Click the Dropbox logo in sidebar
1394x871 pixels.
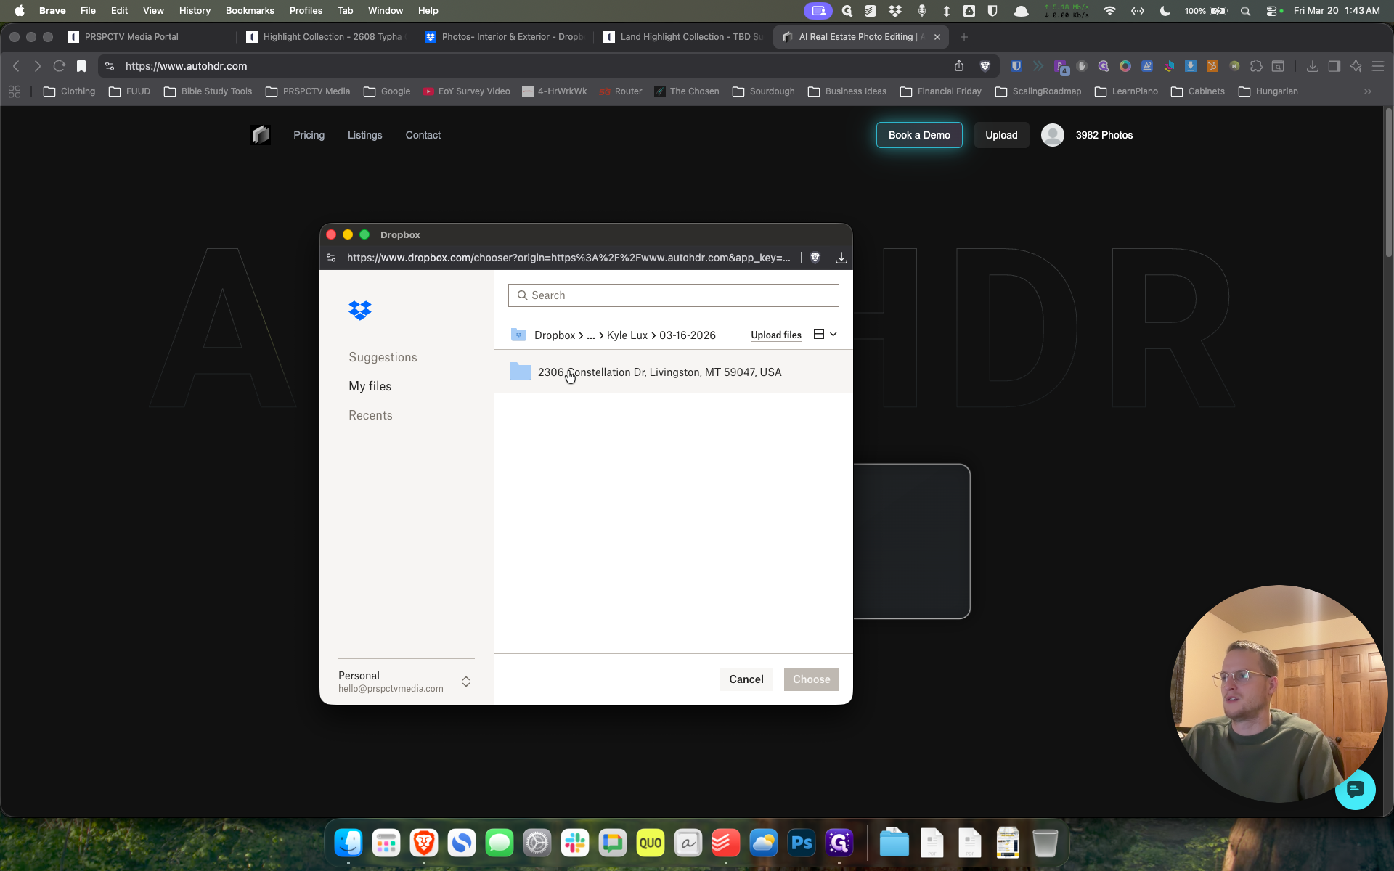point(360,310)
